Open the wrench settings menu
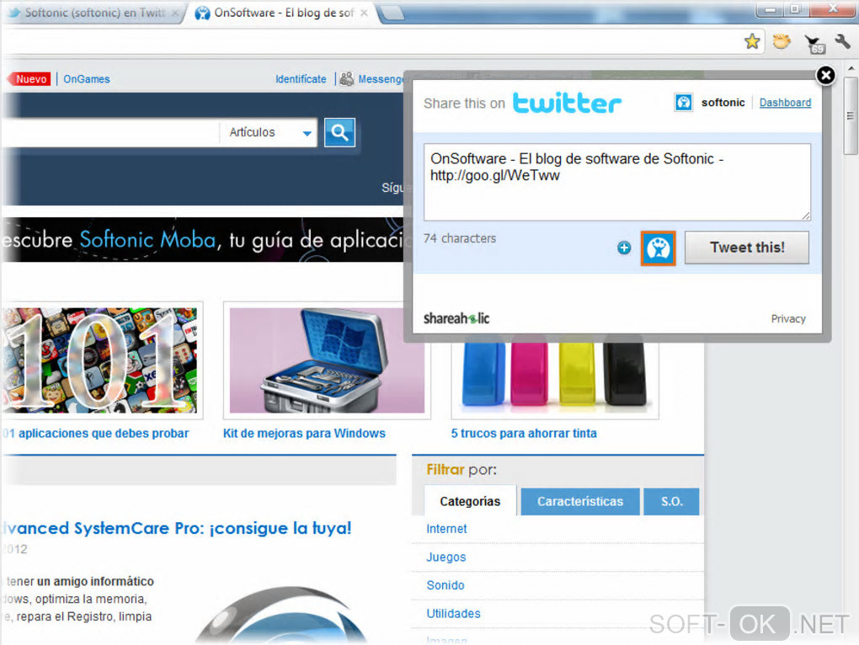This screenshot has height=645, width=859. pos(842,41)
